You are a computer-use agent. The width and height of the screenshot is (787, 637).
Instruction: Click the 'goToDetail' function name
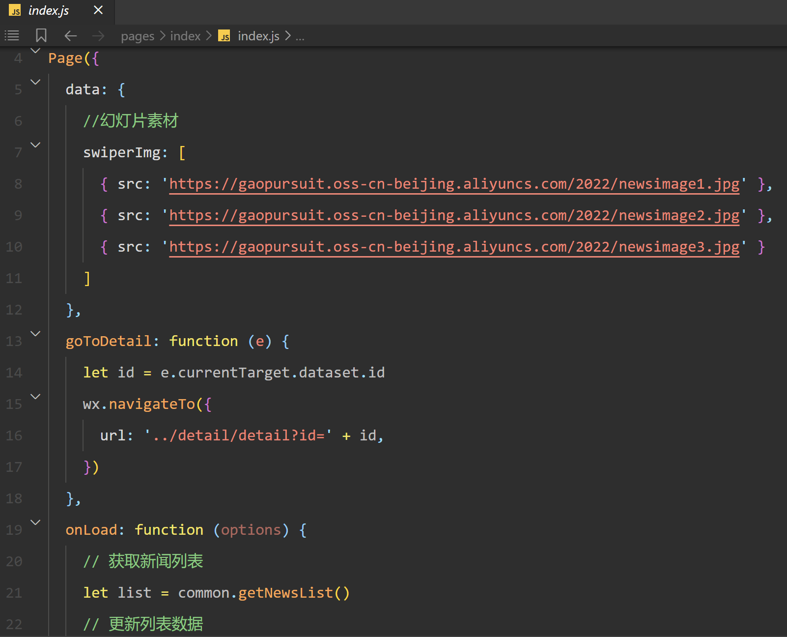(109, 341)
